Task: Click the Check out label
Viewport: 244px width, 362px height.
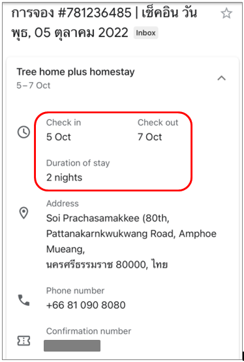Action: coord(158,122)
